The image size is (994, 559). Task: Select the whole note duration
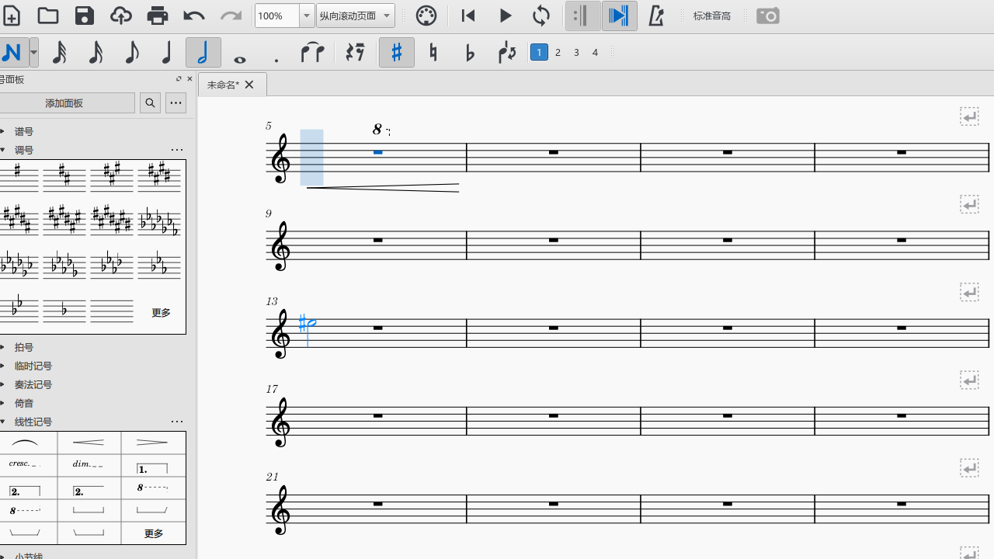point(239,52)
